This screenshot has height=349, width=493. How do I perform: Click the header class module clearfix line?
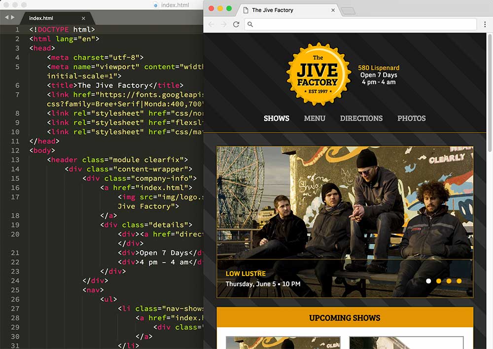pyautogui.click(x=117, y=160)
